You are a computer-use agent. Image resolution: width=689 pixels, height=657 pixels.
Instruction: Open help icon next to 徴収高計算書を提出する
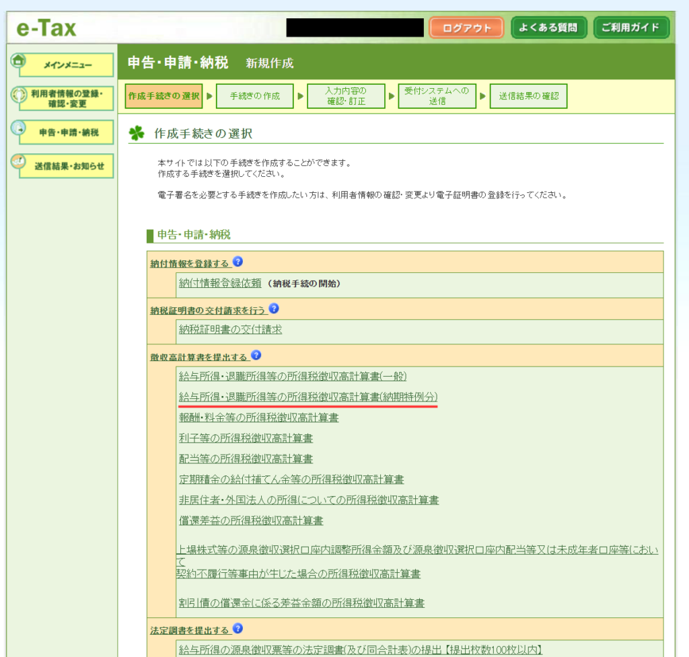point(256,355)
